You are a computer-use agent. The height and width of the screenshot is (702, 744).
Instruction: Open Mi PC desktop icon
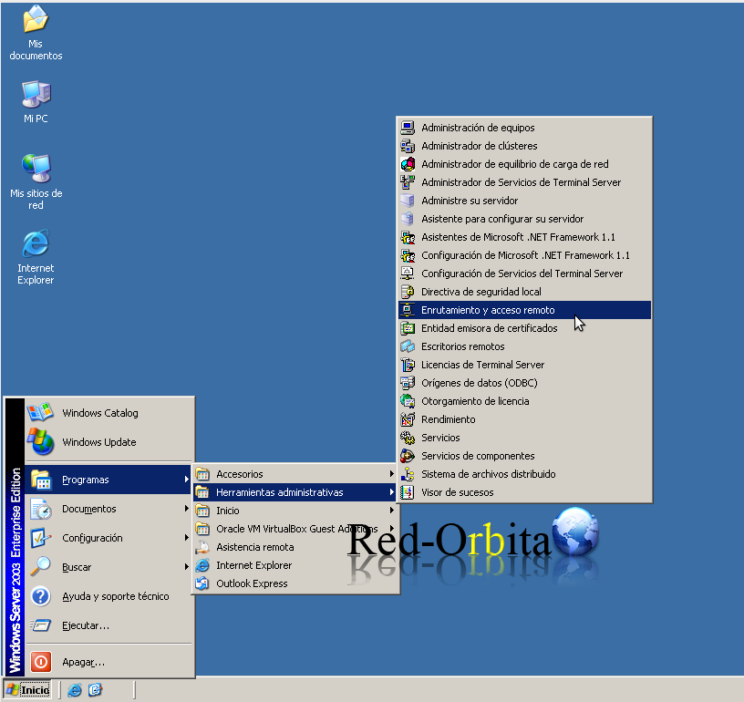click(36, 102)
